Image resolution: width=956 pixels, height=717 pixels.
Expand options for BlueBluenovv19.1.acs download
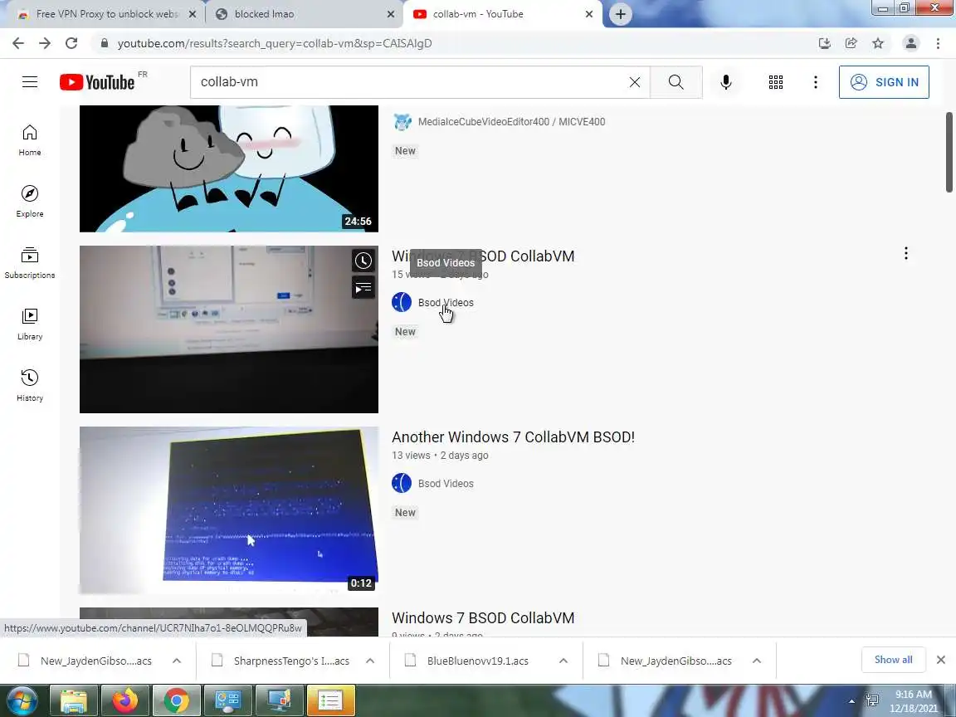[563, 661]
